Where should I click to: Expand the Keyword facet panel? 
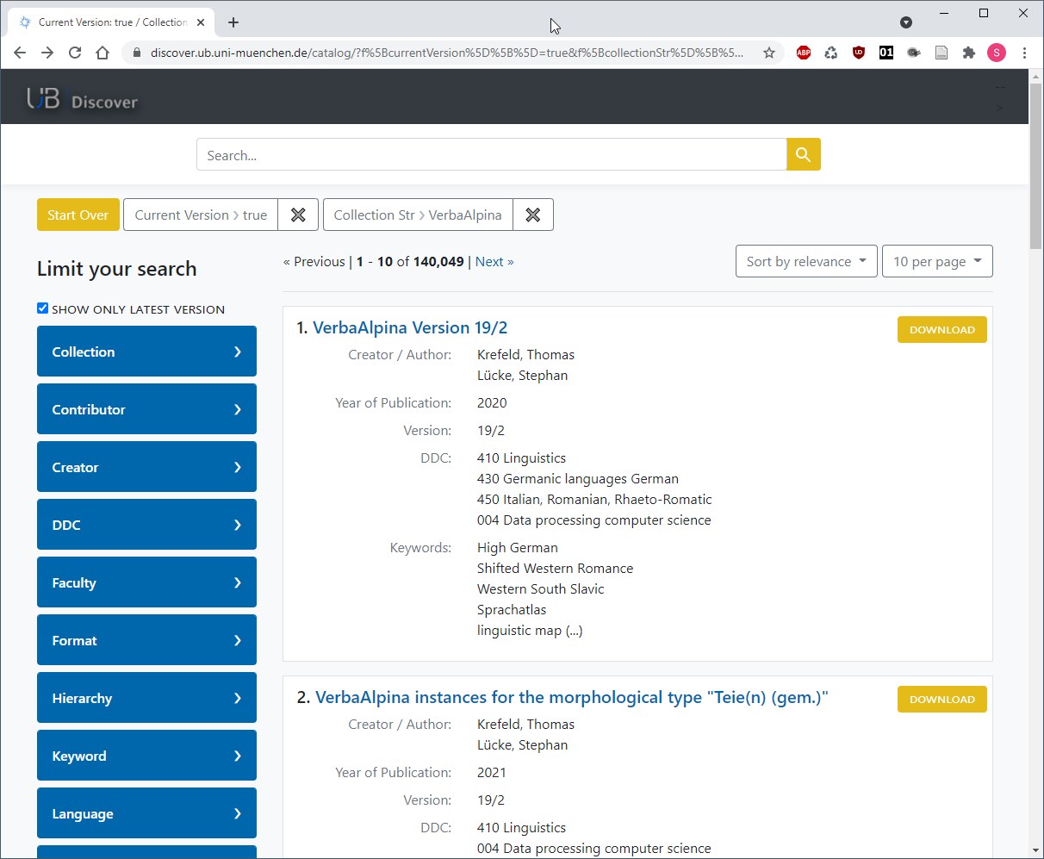pos(146,756)
